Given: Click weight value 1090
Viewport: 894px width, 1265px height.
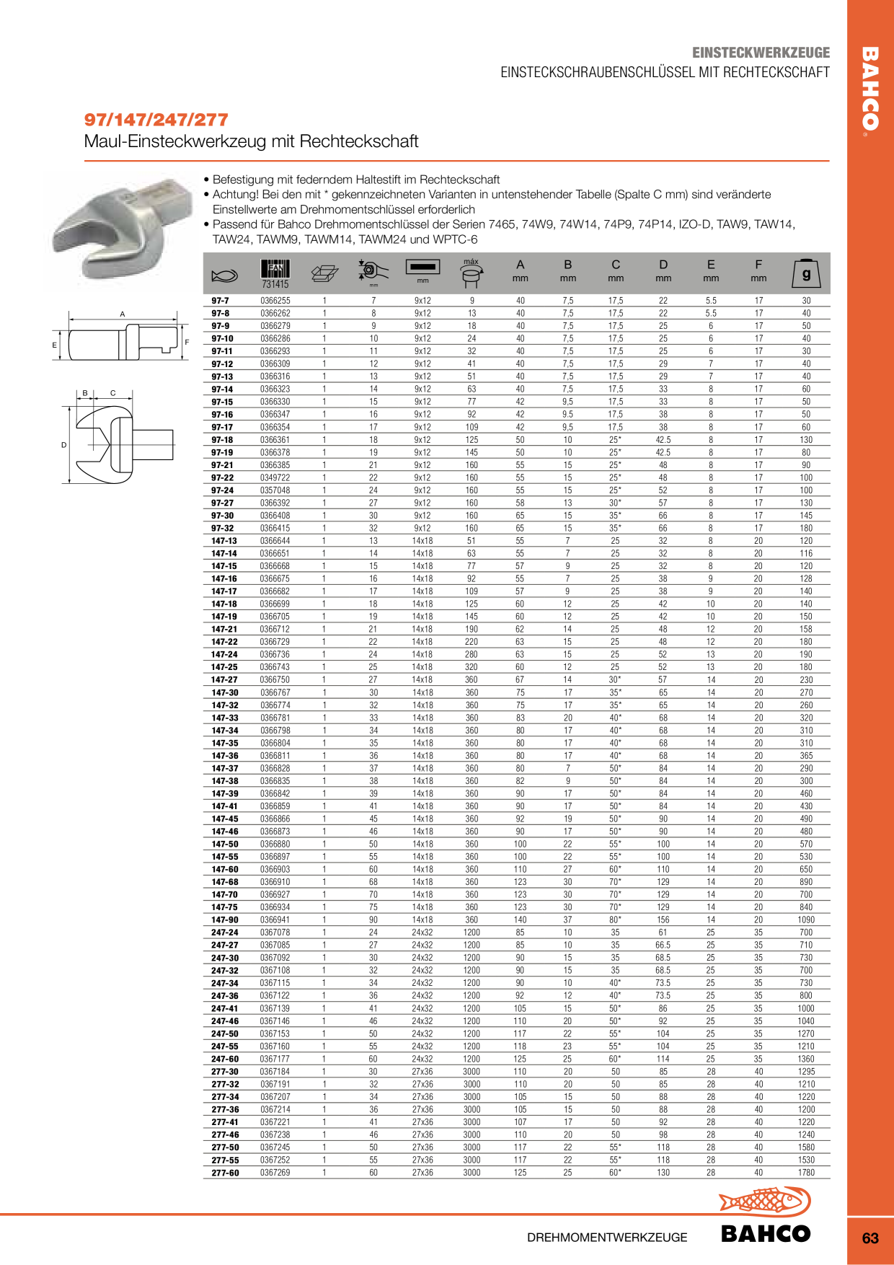Looking at the screenshot, I should 806,920.
